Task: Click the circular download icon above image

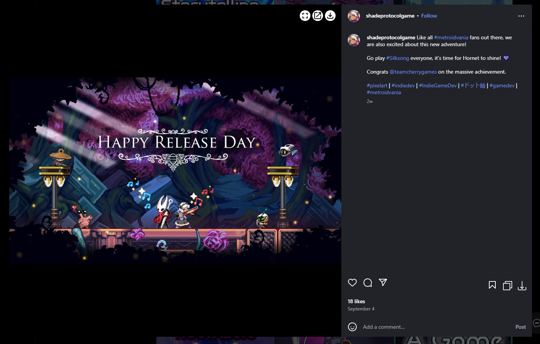Action: (330, 16)
